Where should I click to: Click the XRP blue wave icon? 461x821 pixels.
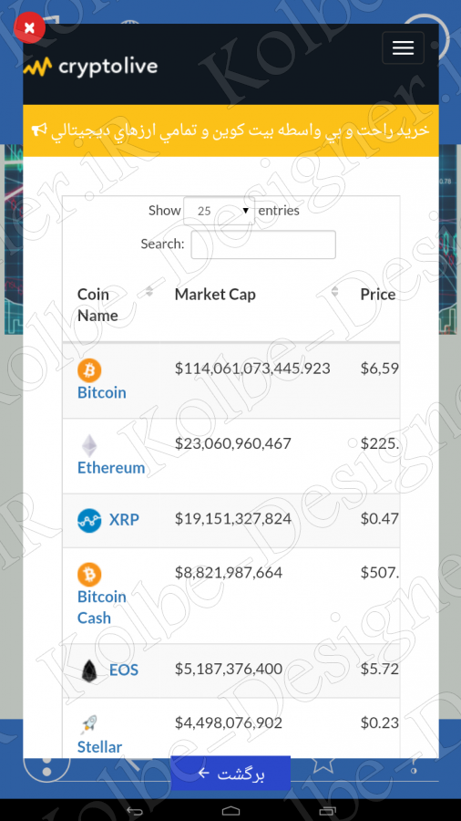(89, 521)
